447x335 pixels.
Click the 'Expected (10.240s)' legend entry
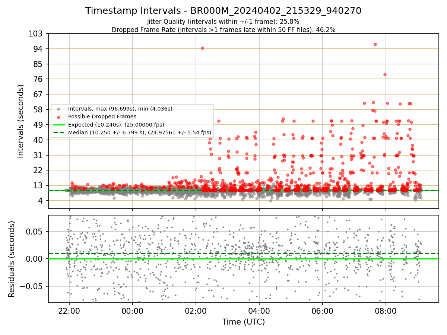[x=116, y=124]
